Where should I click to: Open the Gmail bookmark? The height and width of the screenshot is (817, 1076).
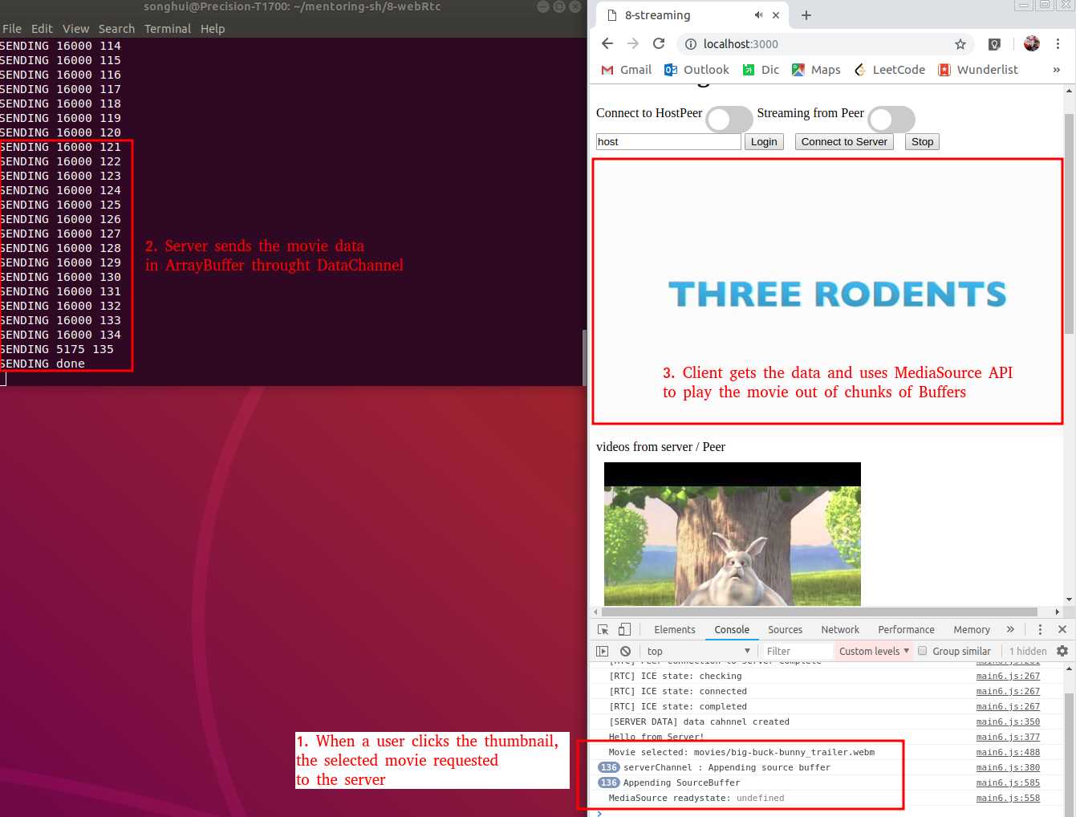click(x=627, y=70)
